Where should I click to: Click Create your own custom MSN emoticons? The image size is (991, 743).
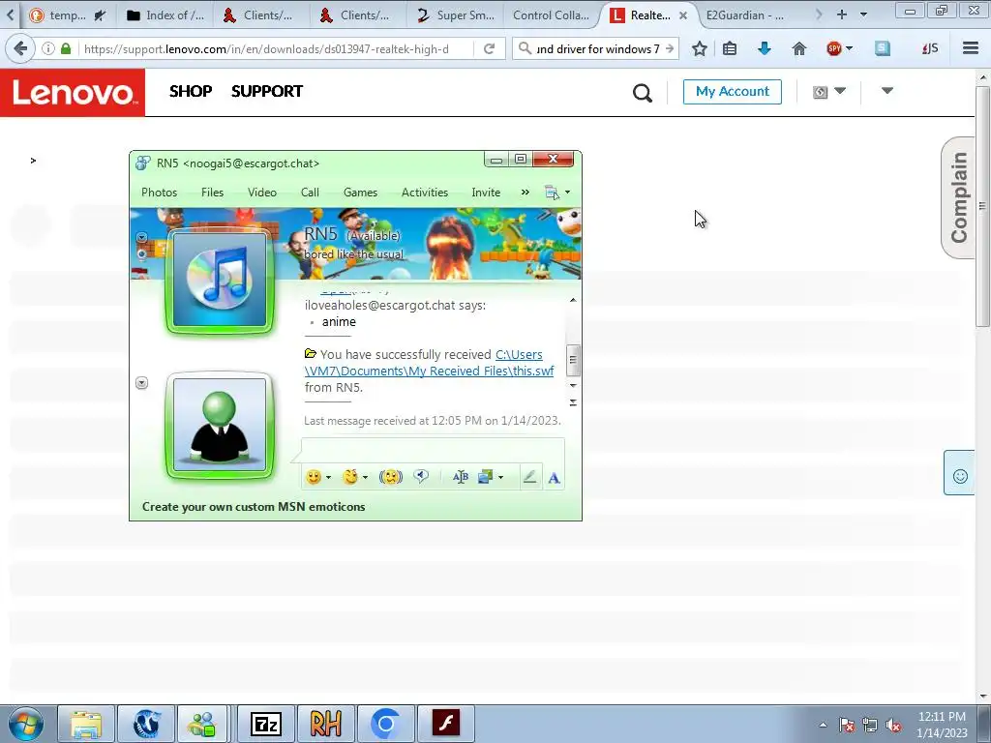(254, 507)
